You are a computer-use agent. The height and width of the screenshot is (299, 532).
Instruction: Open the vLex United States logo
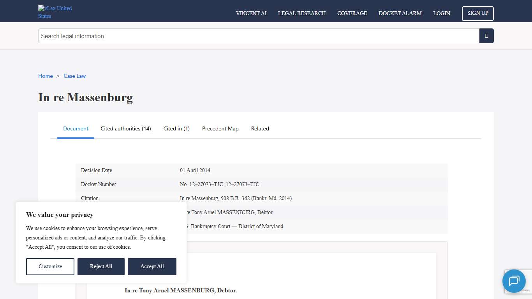(x=55, y=12)
